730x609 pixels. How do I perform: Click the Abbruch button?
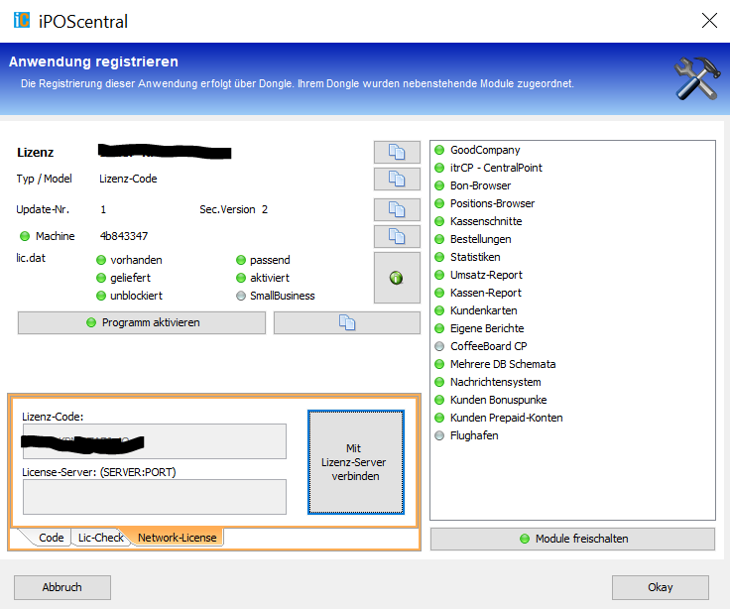[61, 587]
